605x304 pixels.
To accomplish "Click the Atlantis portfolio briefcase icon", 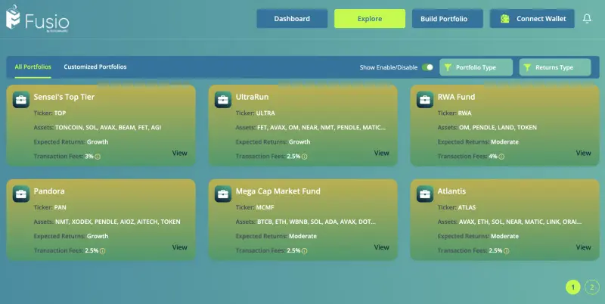I will tap(424, 194).
